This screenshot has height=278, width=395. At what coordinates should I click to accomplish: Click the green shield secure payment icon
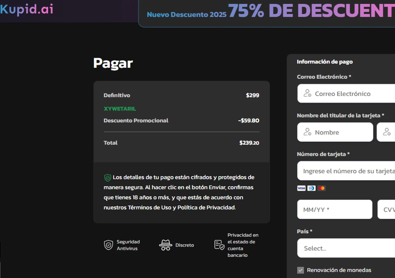(x=107, y=178)
